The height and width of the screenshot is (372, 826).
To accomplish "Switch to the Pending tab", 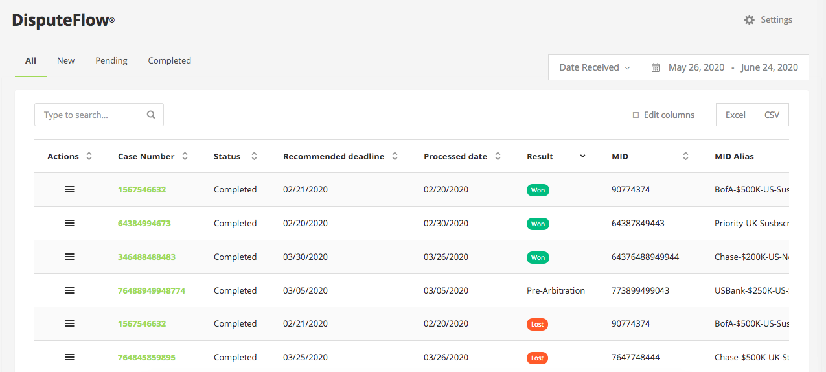I will pos(111,60).
